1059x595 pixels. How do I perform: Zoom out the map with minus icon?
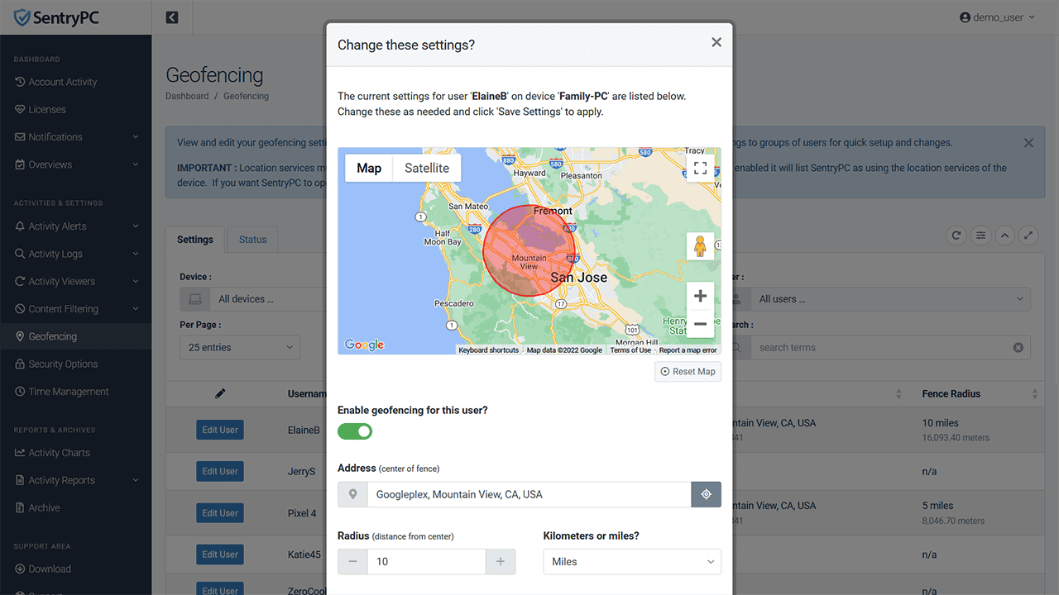700,324
